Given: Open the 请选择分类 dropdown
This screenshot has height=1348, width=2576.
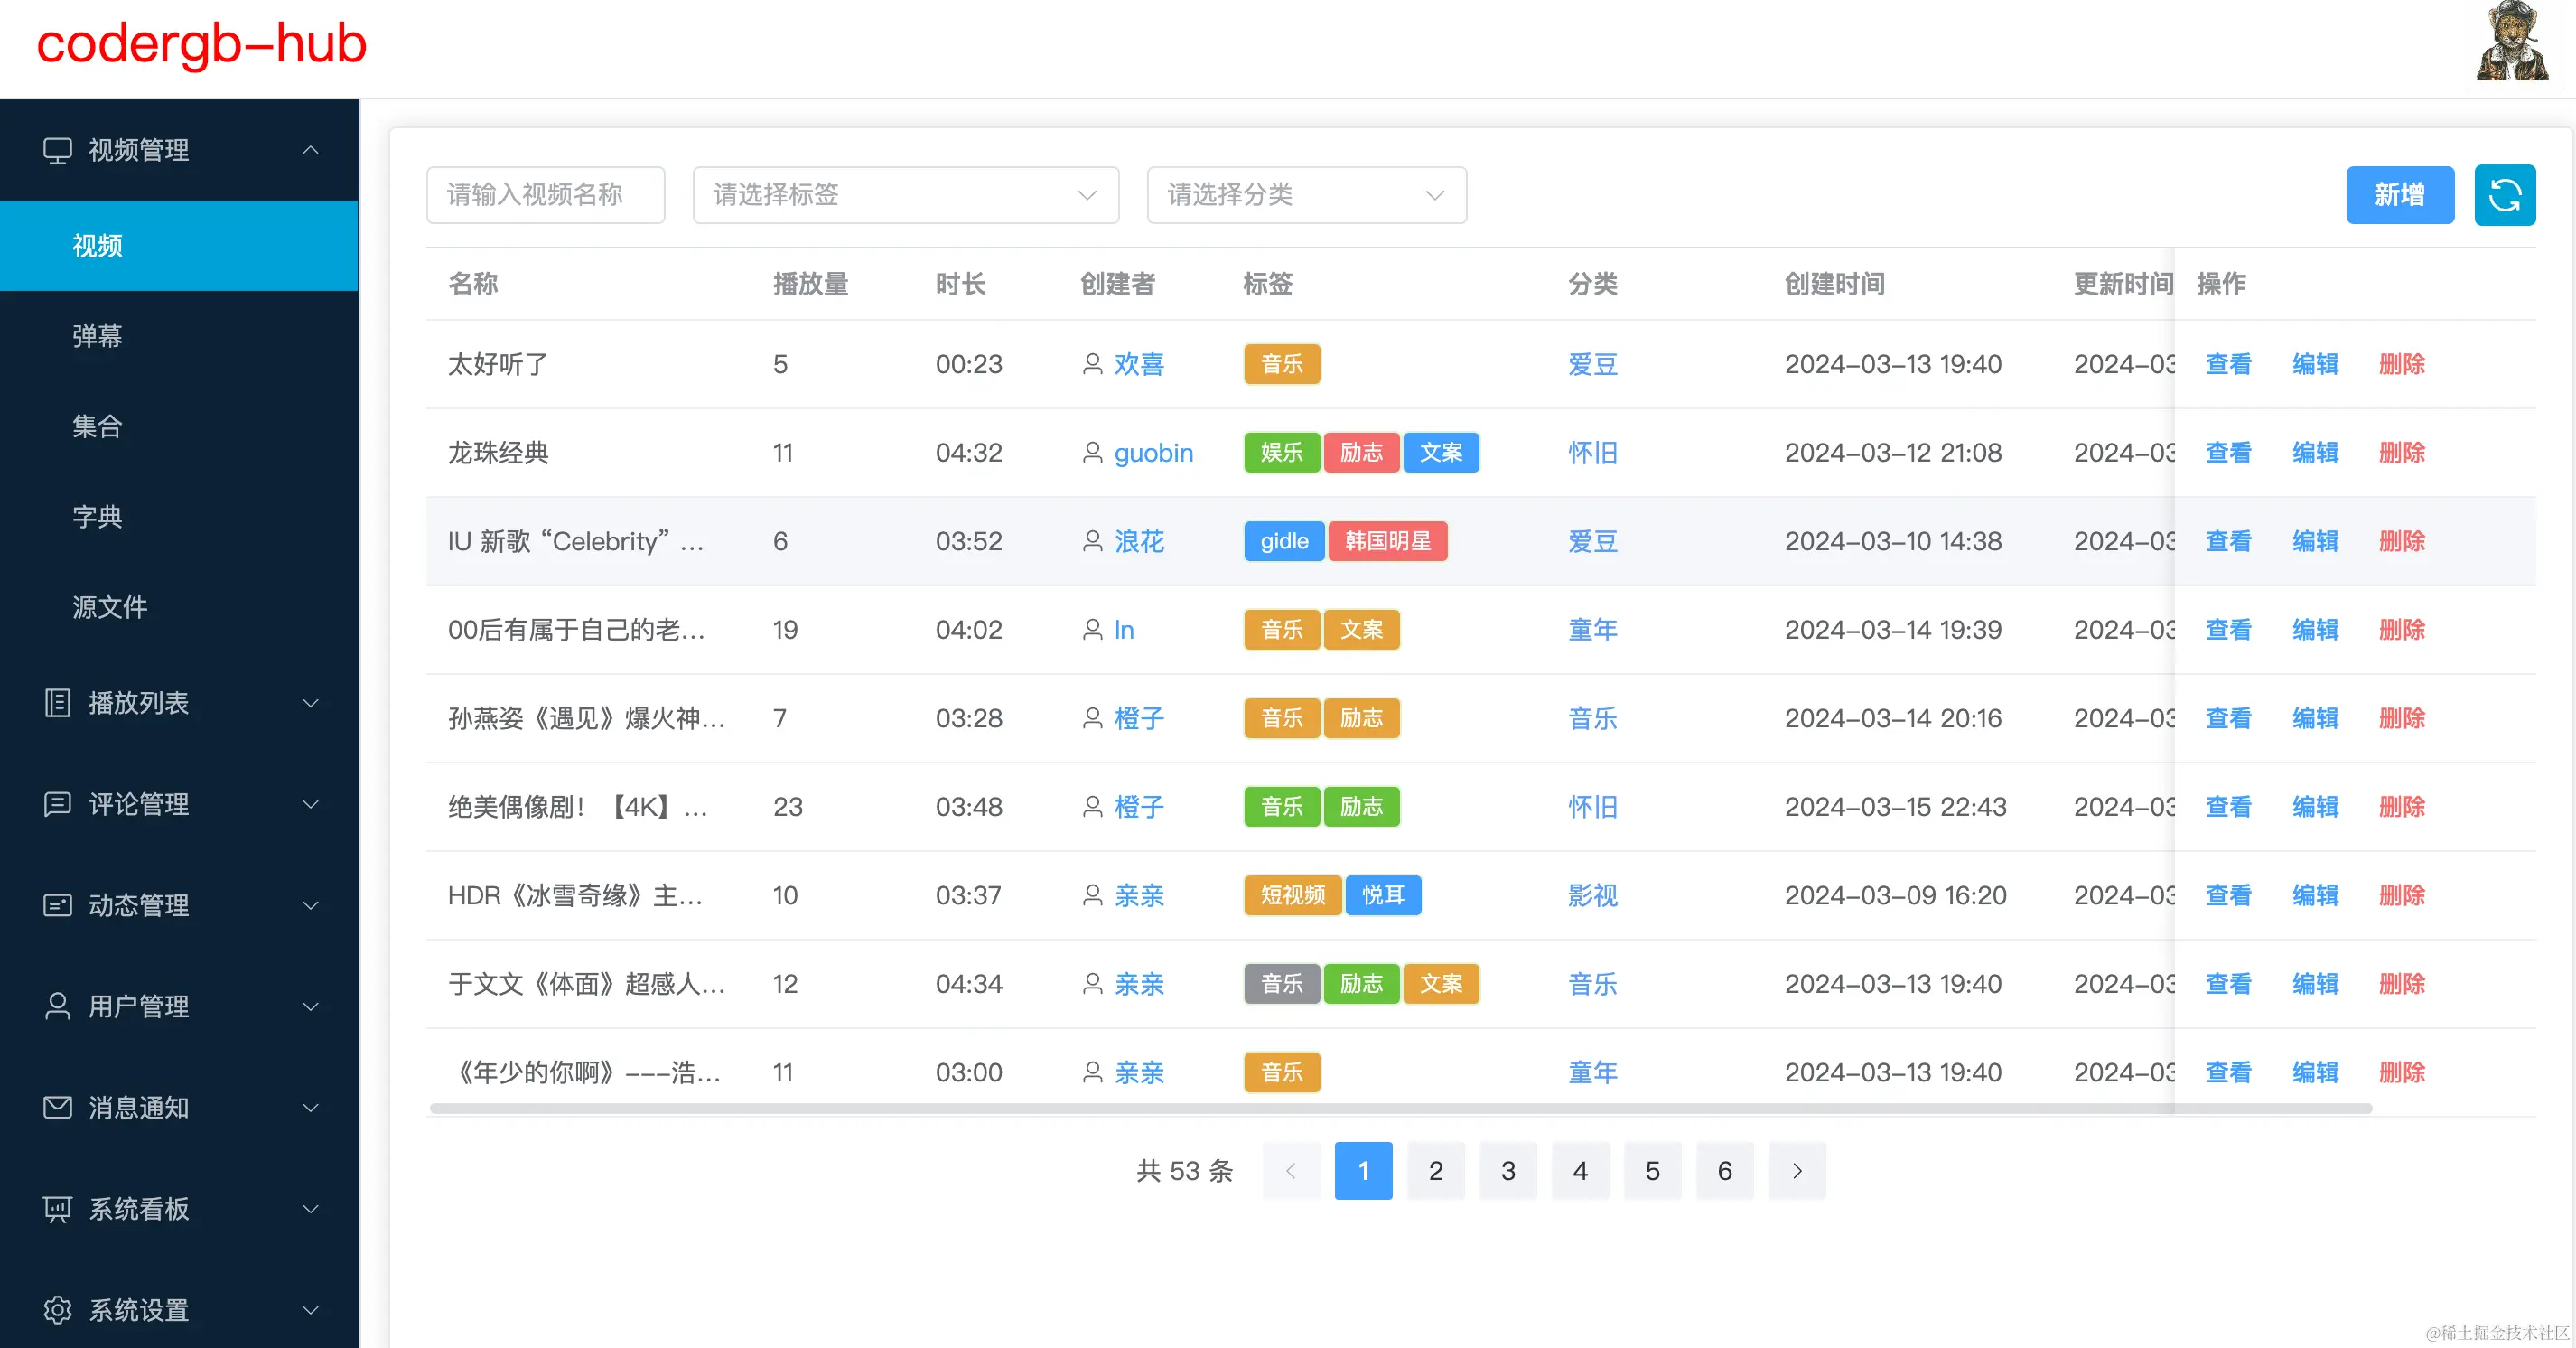Looking at the screenshot, I should [1306, 195].
